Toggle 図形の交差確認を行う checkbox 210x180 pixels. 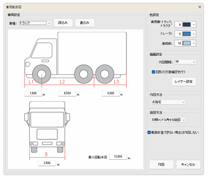[x=153, y=72]
